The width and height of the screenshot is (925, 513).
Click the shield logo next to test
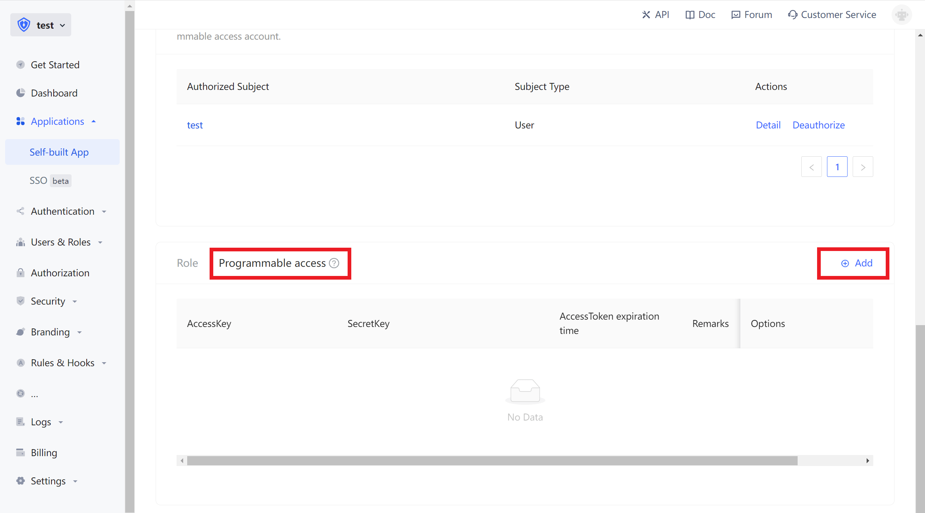[x=24, y=25]
